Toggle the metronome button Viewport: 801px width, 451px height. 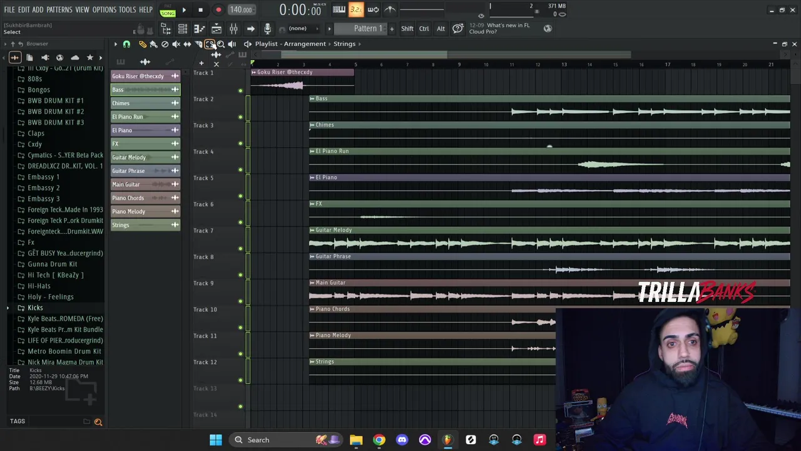(x=389, y=9)
